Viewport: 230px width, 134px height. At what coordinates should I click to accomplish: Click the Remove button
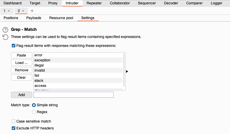coord(21,70)
